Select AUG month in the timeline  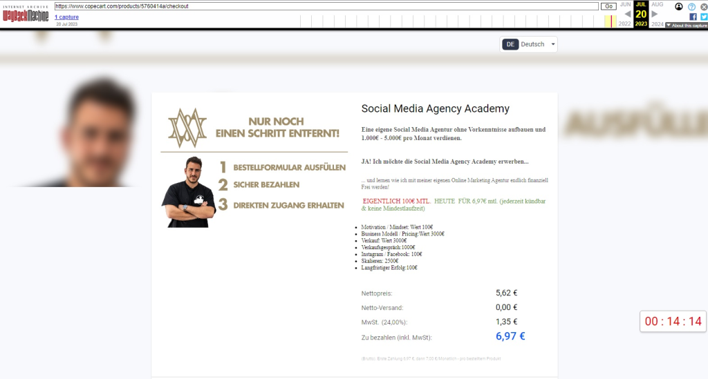pos(658,5)
